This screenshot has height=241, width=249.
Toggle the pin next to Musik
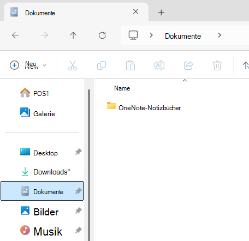pos(78,231)
